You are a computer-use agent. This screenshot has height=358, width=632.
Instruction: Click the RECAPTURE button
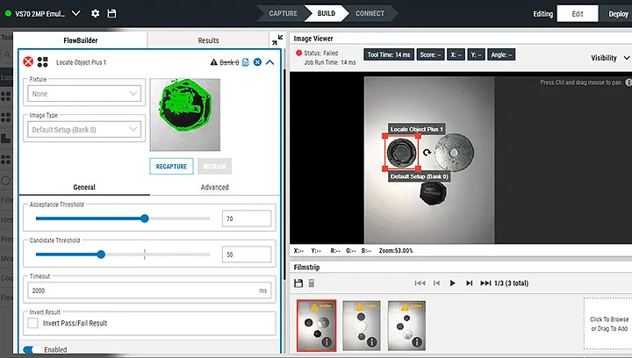pos(171,166)
